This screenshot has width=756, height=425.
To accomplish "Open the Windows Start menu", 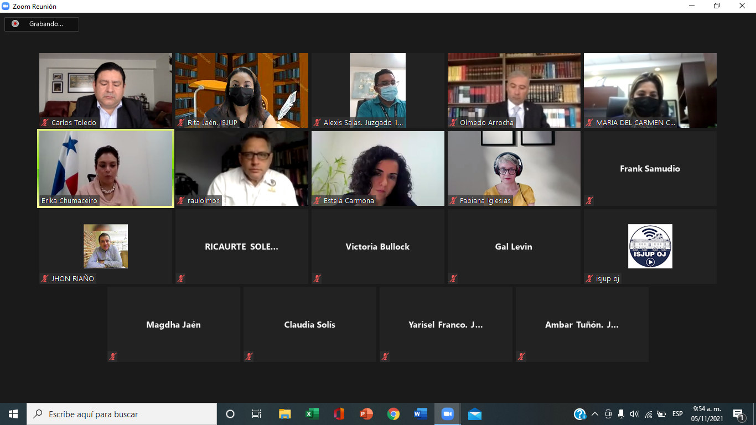I will coord(13,414).
